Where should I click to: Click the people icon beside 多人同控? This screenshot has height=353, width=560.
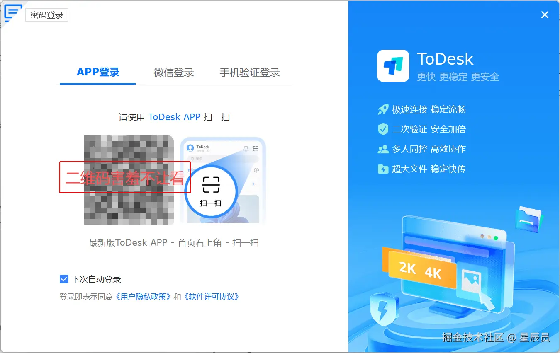[383, 149]
